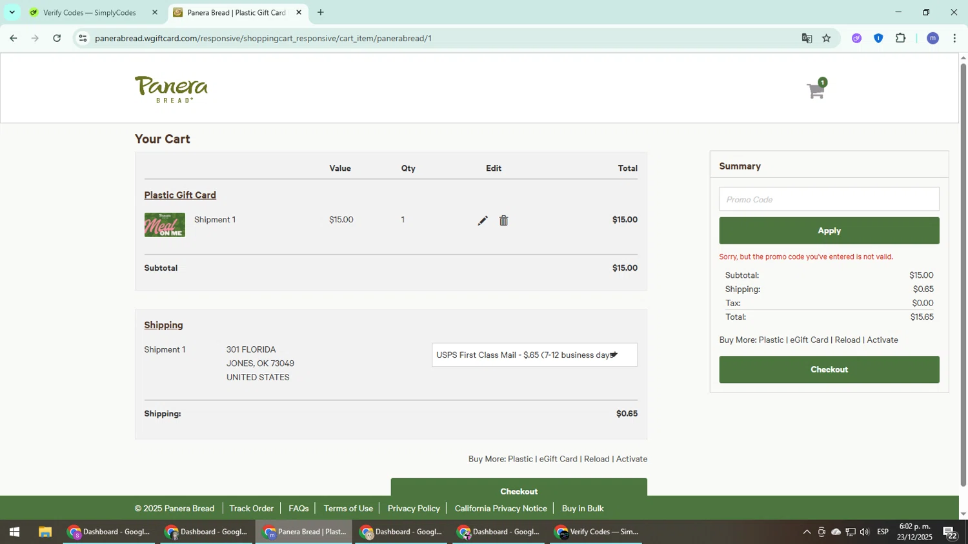The image size is (968, 544).
Task: Open the tab search dropdown arrow
Action: 12,12
